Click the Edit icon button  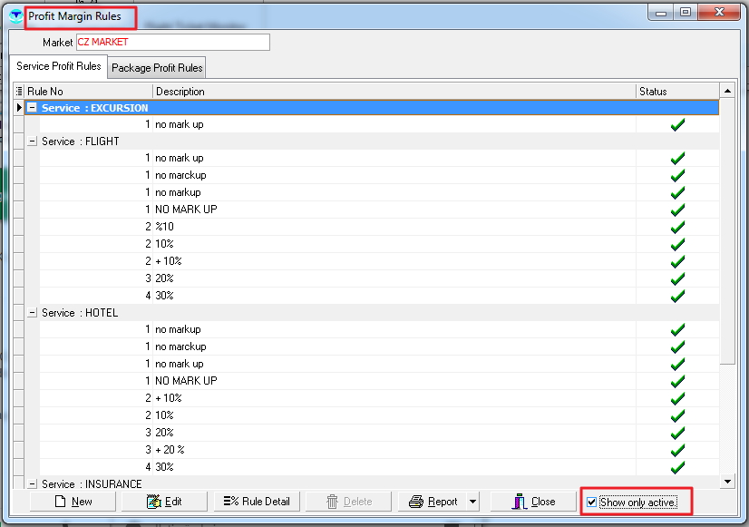[x=152, y=502]
